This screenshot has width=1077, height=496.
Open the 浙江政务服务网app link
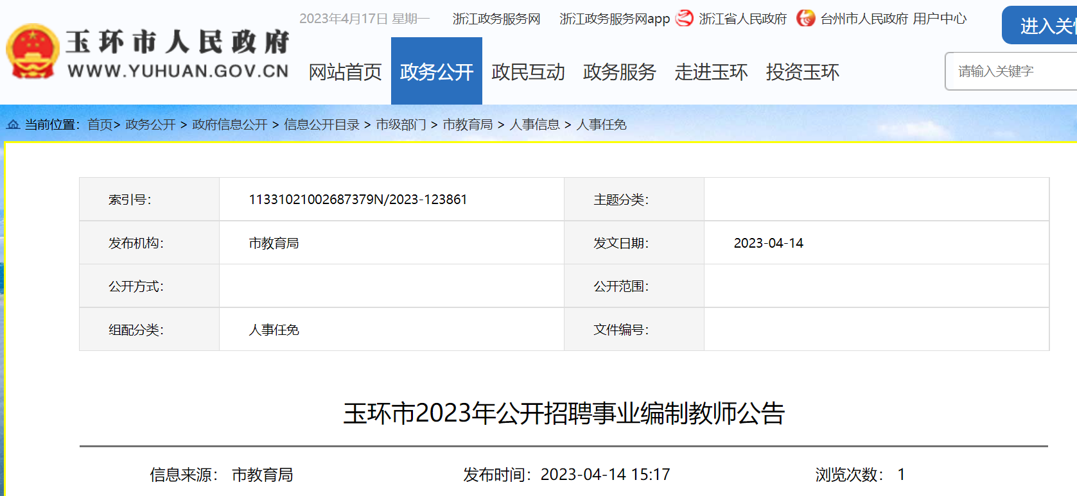pyautogui.click(x=614, y=19)
